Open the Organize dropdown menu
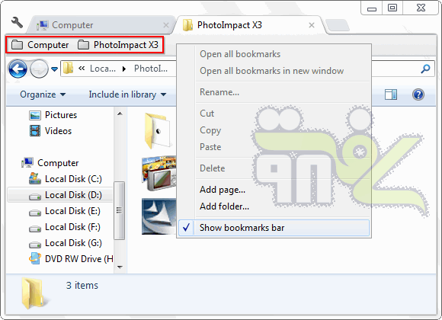This screenshot has width=442, height=320. tap(43, 94)
